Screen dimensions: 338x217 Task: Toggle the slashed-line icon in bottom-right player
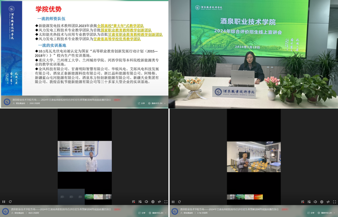click(x=328, y=202)
